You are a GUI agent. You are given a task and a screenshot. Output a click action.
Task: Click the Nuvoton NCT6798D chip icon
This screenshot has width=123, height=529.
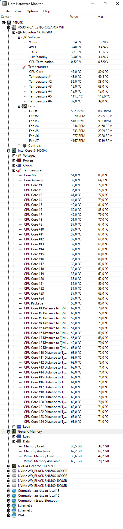coord(19,32)
